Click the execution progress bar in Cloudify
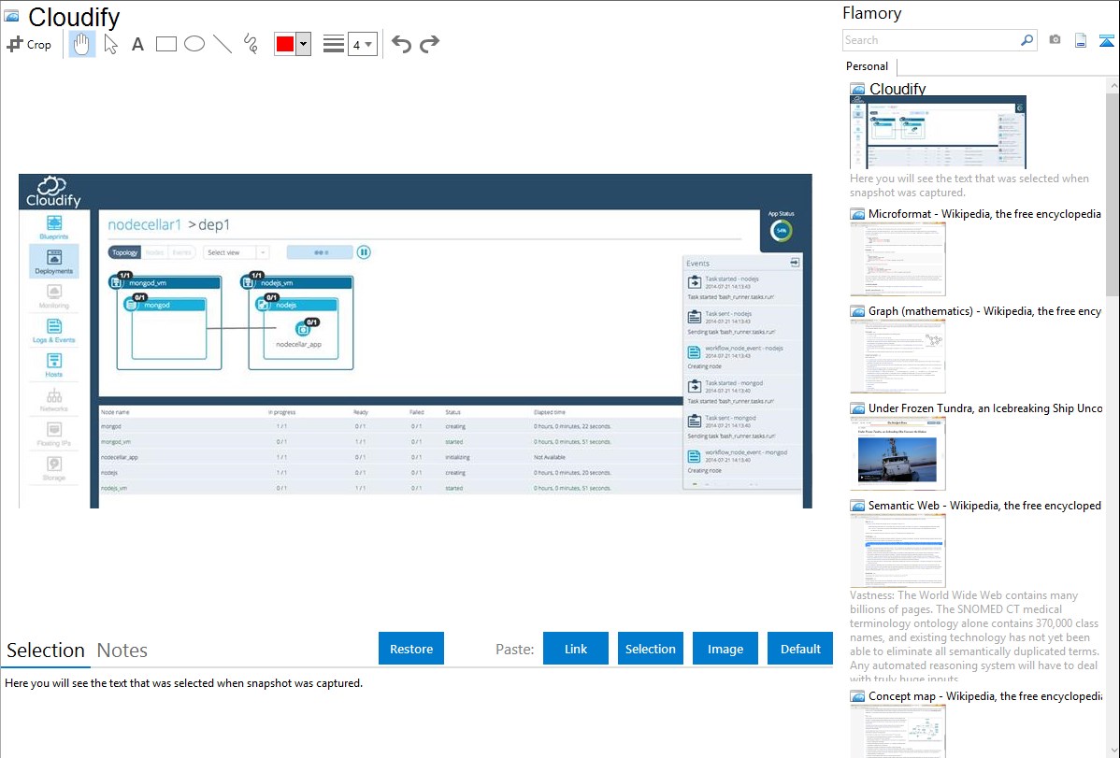The width and height of the screenshot is (1120, 758). click(320, 252)
